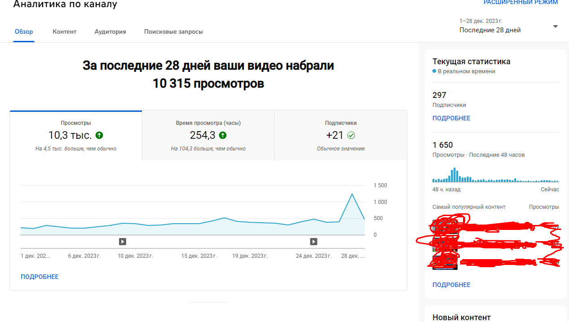Click ПОДРОБНЕЕ under the views chart

pyautogui.click(x=40, y=277)
